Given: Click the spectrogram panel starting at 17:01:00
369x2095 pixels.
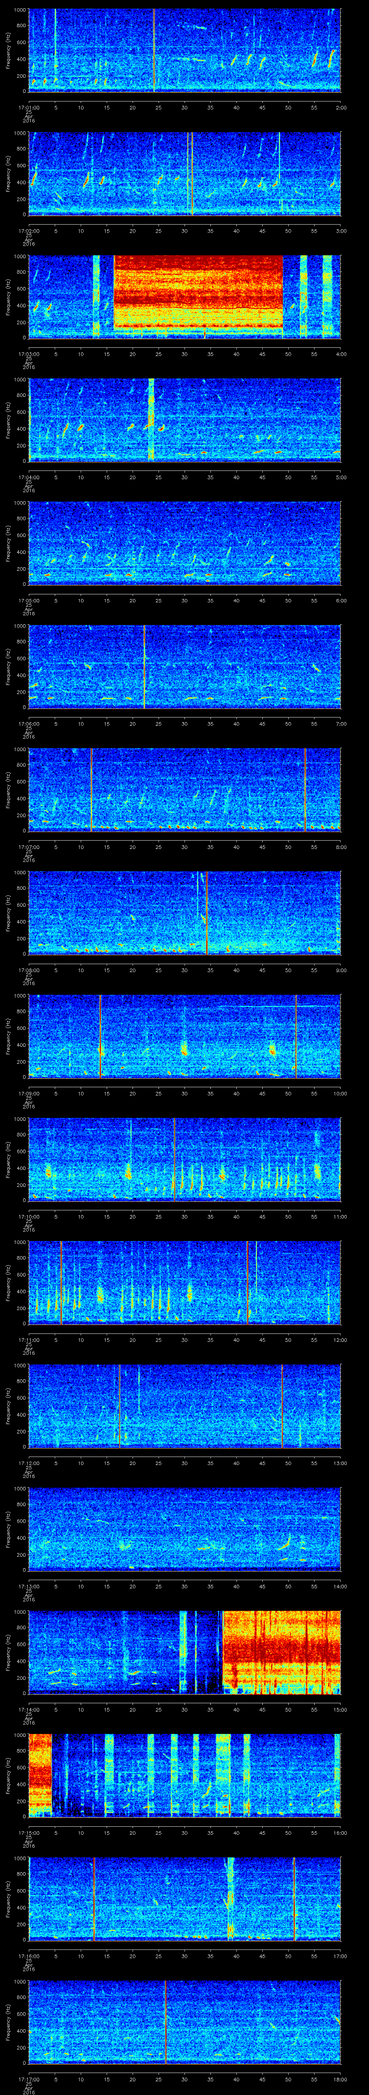Looking at the screenshot, I should 185,51.
